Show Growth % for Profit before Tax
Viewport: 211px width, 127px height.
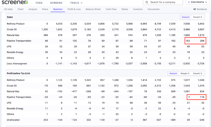[198, 73]
